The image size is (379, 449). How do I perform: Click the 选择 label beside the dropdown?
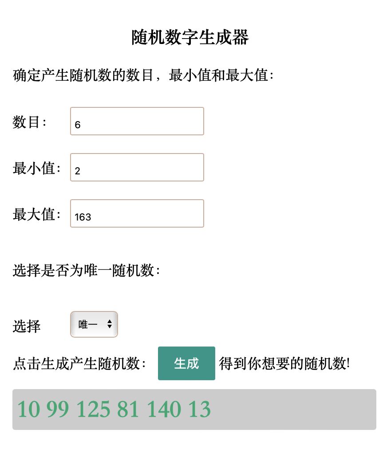(x=27, y=327)
